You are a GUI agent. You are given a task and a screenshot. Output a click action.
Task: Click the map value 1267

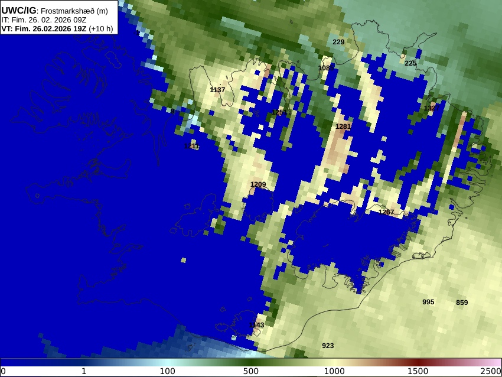tap(386, 212)
